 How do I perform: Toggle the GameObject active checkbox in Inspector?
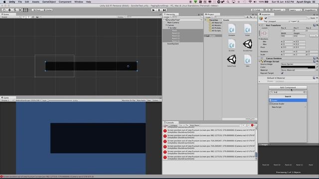pyautogui.click(x=266, y=18)
